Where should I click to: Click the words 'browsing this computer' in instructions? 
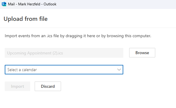(x=129, y=36)
